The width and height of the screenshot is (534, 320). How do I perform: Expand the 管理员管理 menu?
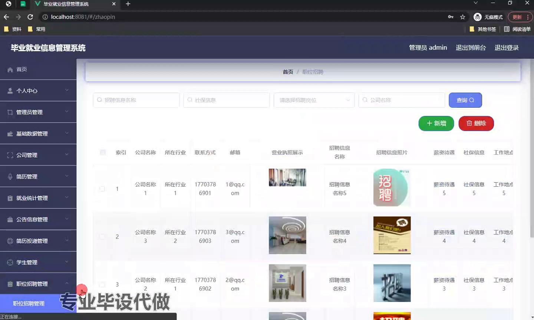point(67,111)
